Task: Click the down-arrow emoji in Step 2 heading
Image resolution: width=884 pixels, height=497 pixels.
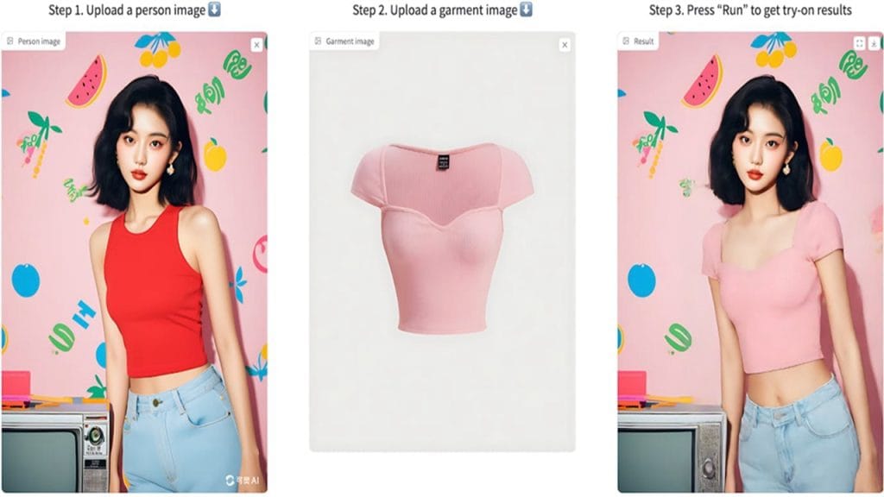Action: coord(526,9)
